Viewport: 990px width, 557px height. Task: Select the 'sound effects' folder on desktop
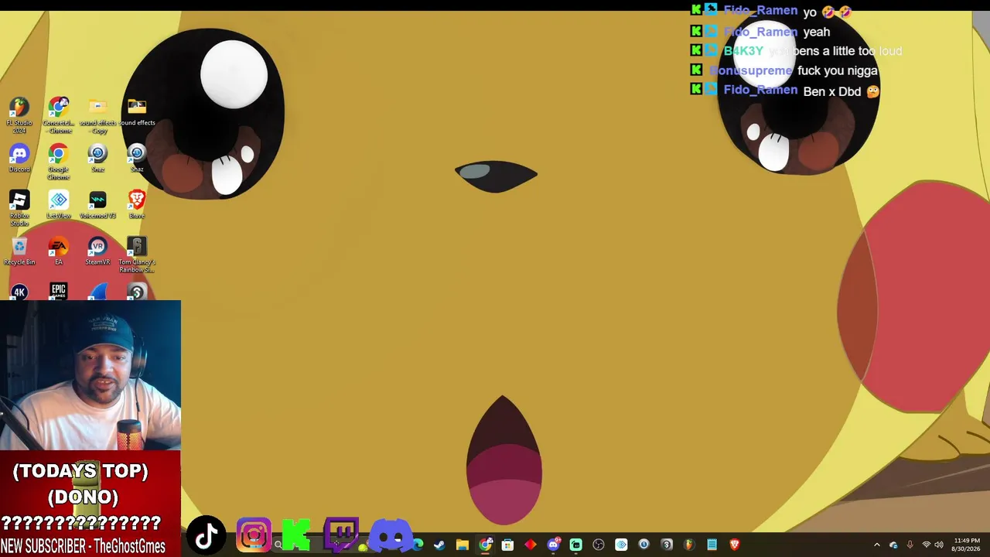coord(137,112)
